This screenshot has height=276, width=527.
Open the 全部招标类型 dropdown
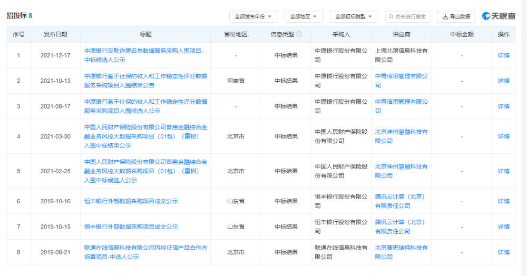click(354, 16)
